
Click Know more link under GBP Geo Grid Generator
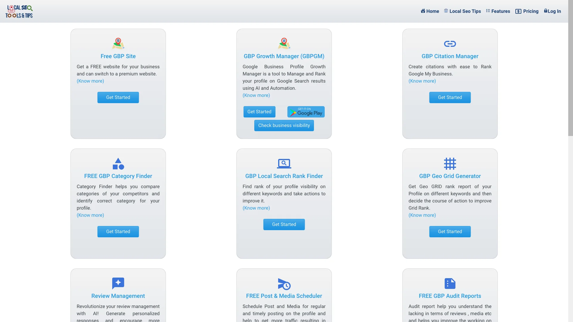tap(422, 216)
